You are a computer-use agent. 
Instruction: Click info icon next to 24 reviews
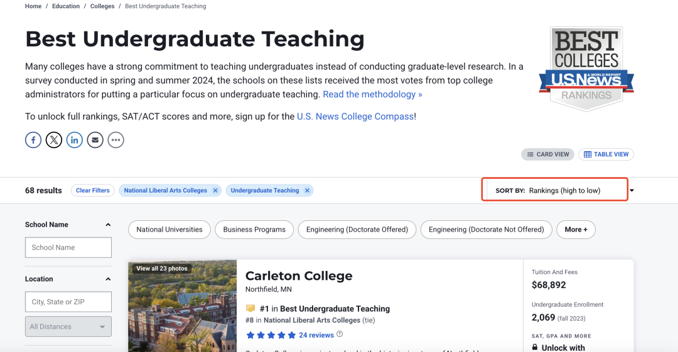(x=340, y=334)
